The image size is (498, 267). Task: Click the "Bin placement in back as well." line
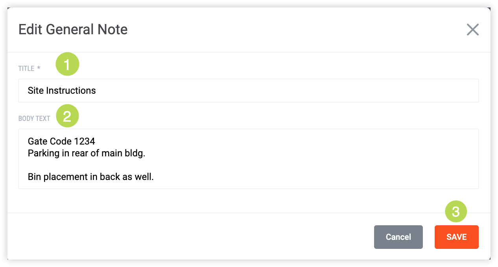point(90,177)
